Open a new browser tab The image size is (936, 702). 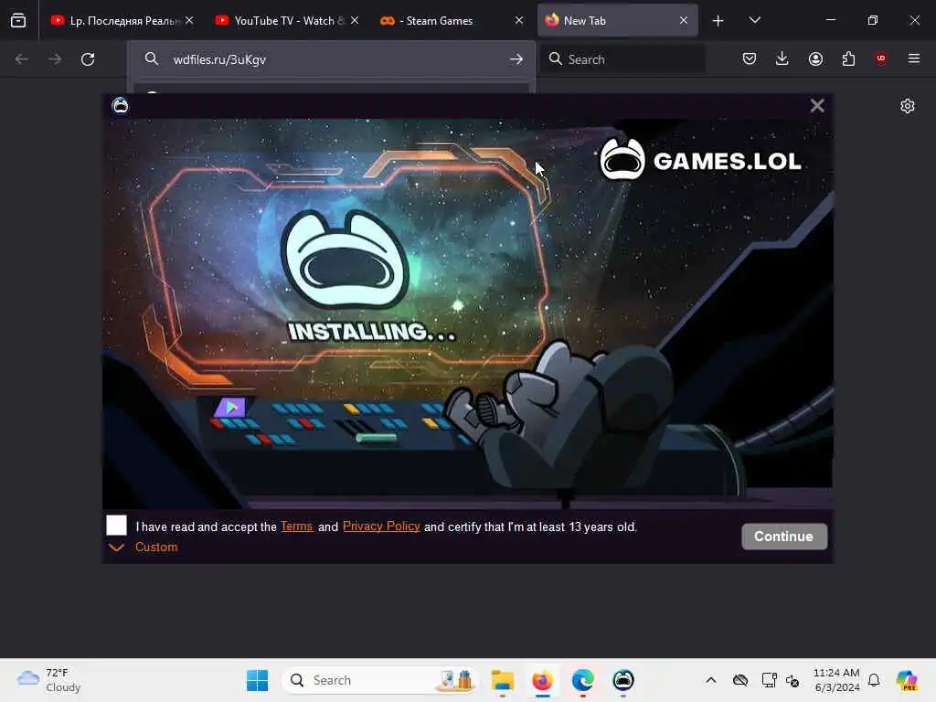(x=718, y=21)
